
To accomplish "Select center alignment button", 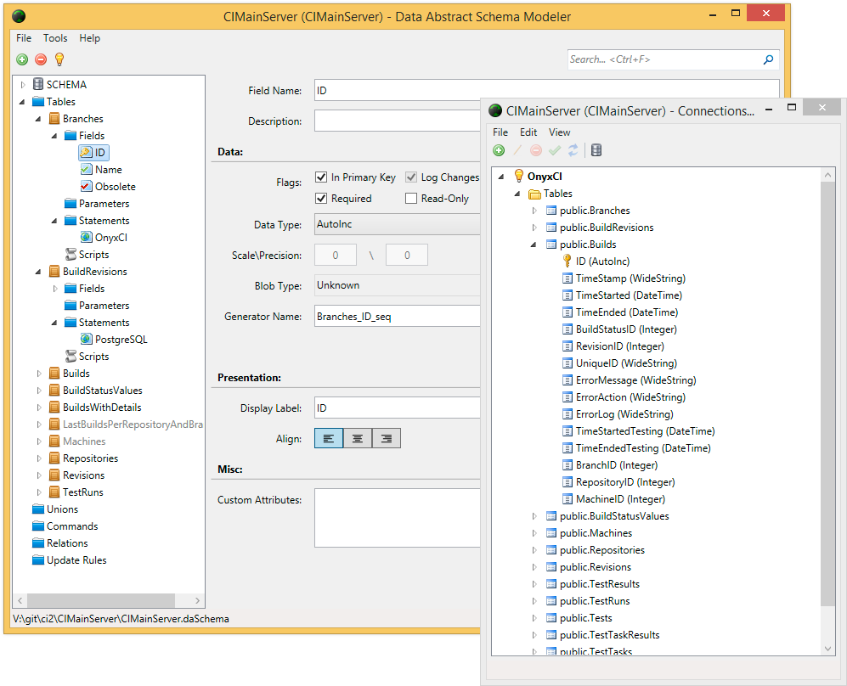I will (357, 438).
